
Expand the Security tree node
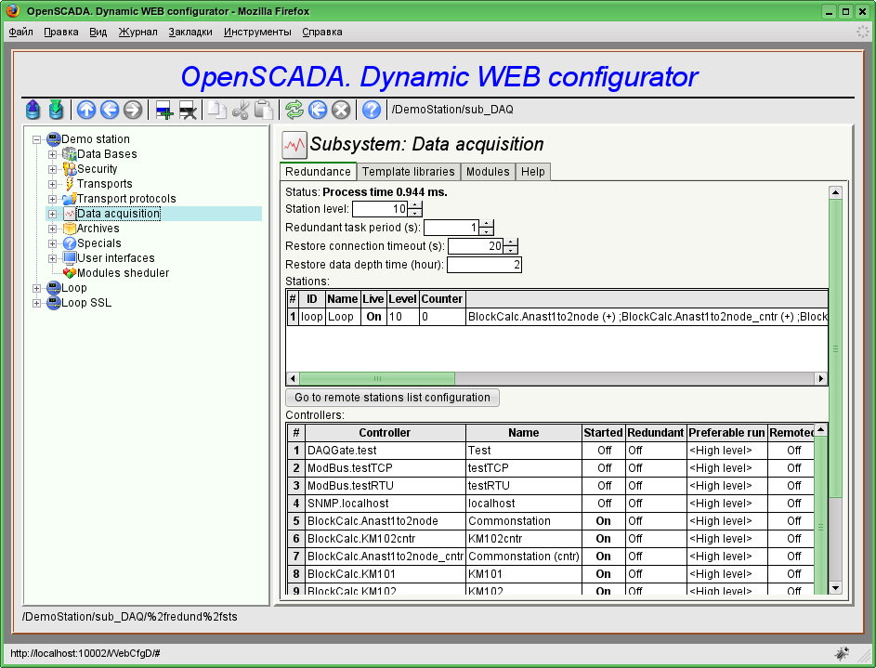click(52, 169)
